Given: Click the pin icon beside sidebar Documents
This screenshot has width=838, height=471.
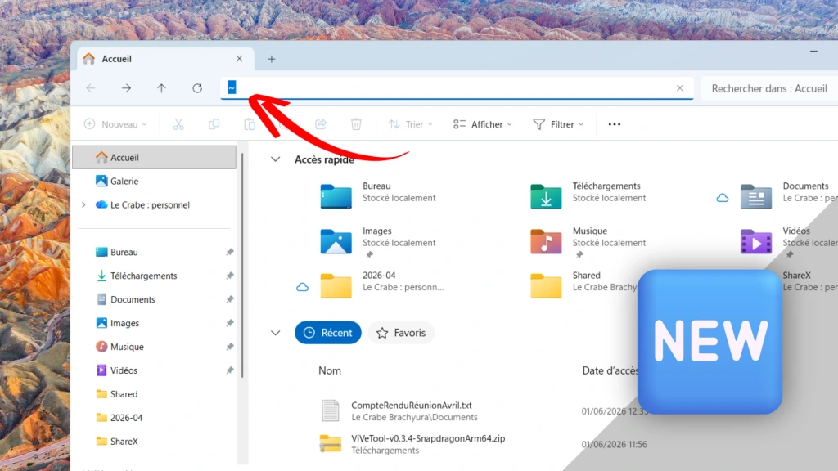Looking at the screenshot, I should [x=230, y=299].
